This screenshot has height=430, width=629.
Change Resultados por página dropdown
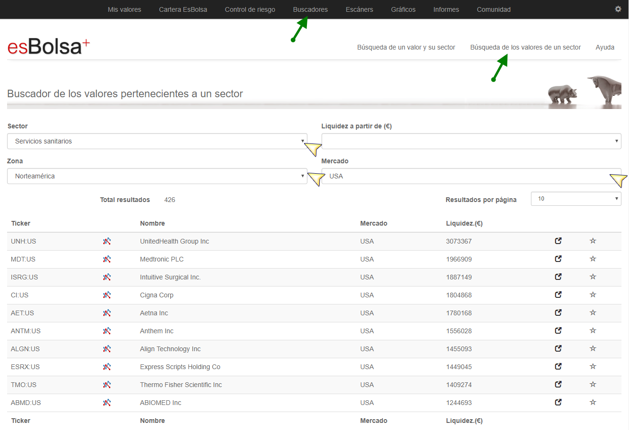pos(576,199)
